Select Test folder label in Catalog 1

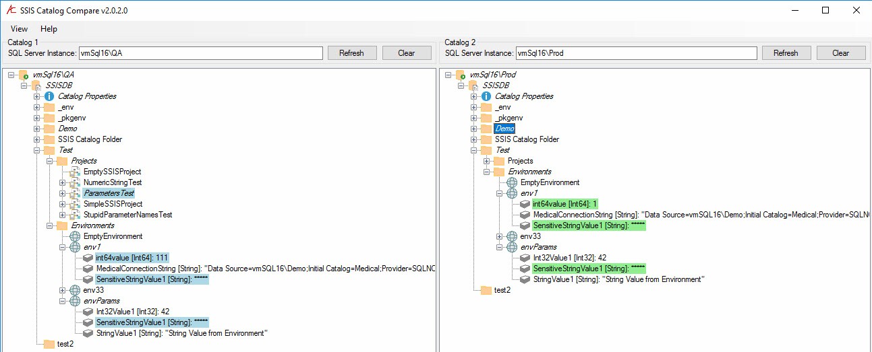pos(65,150)
